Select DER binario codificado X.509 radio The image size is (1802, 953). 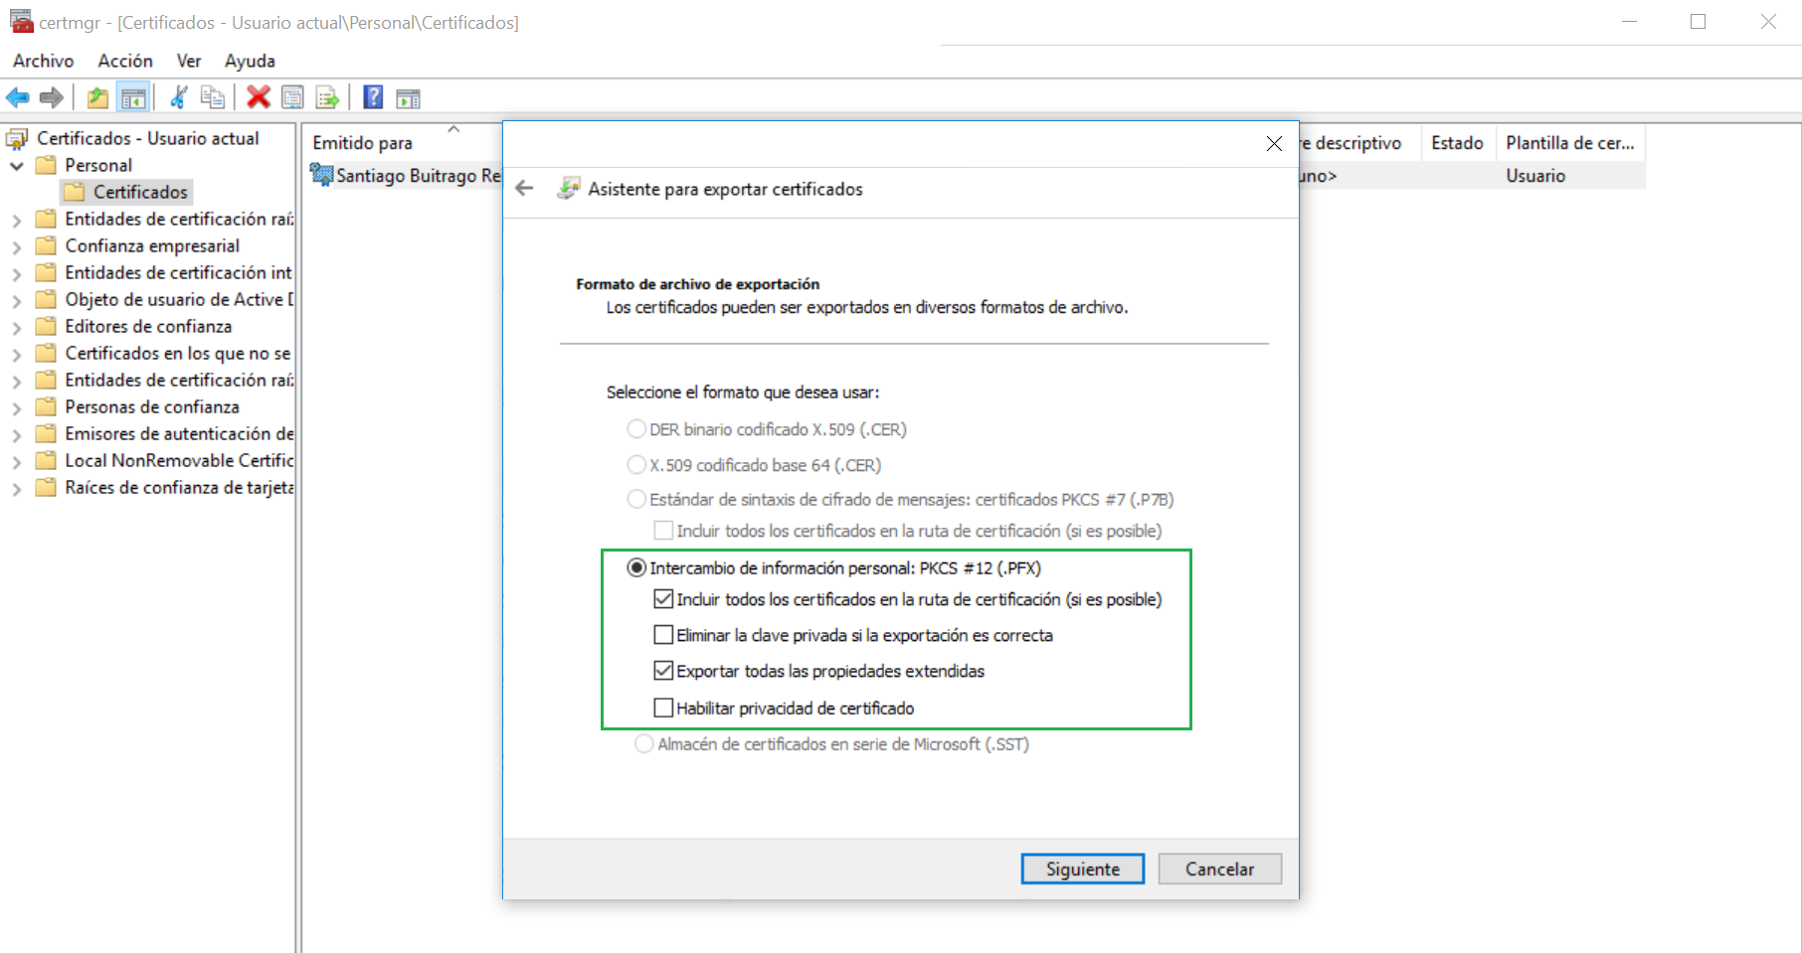coord(636,429)
